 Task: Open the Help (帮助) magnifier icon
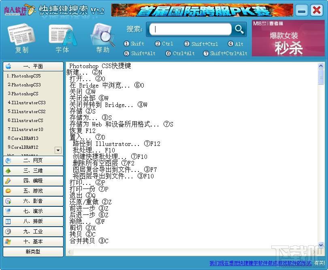click(103, 35)
